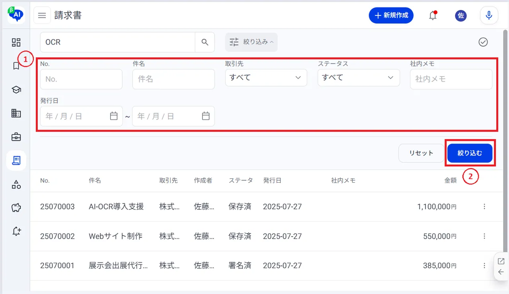The width and height of the screenshot is (509, 294).
Task: Open the piggy bank sidebar icon
Action: click(16, 208)
